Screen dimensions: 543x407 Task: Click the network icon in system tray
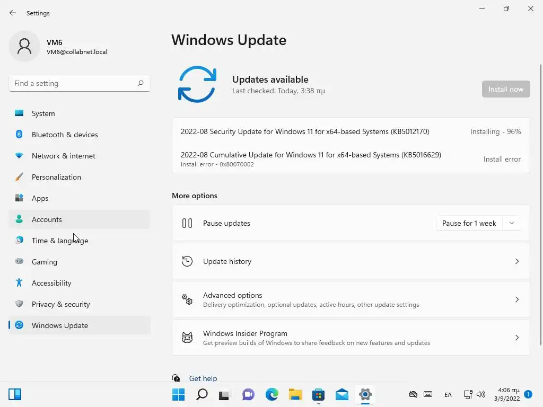468,394
